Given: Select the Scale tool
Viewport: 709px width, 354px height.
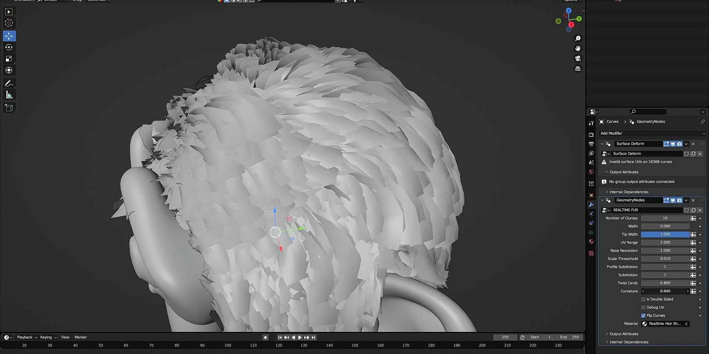Looking at the screenshot, I should 9,59.
